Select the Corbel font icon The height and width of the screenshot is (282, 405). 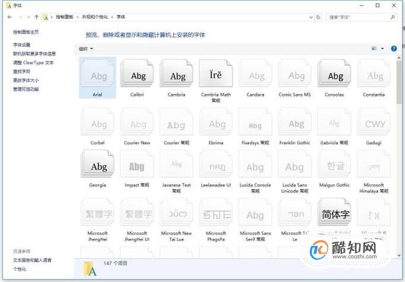point(97,122)
